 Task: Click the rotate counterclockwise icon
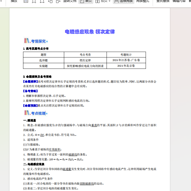[50, 1]
